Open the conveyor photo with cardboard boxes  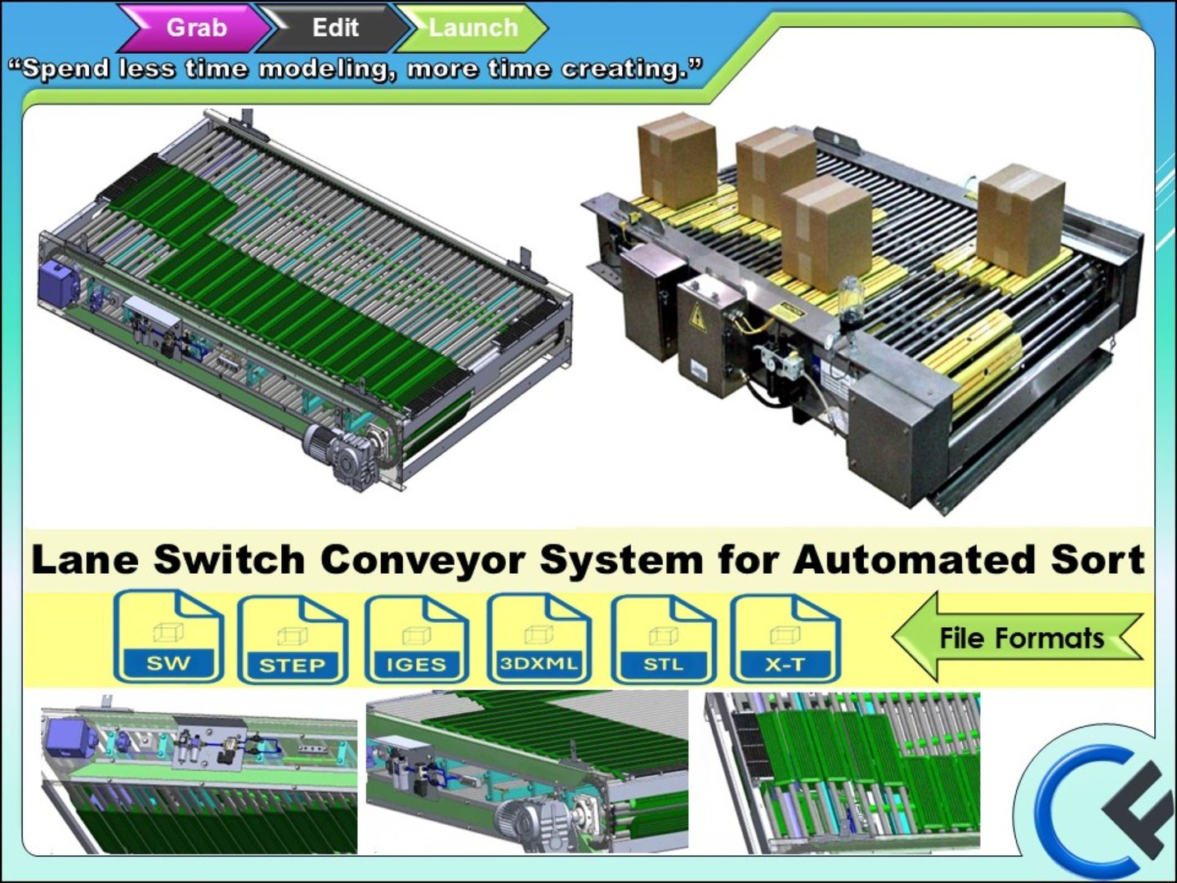[x=863, y=312]
